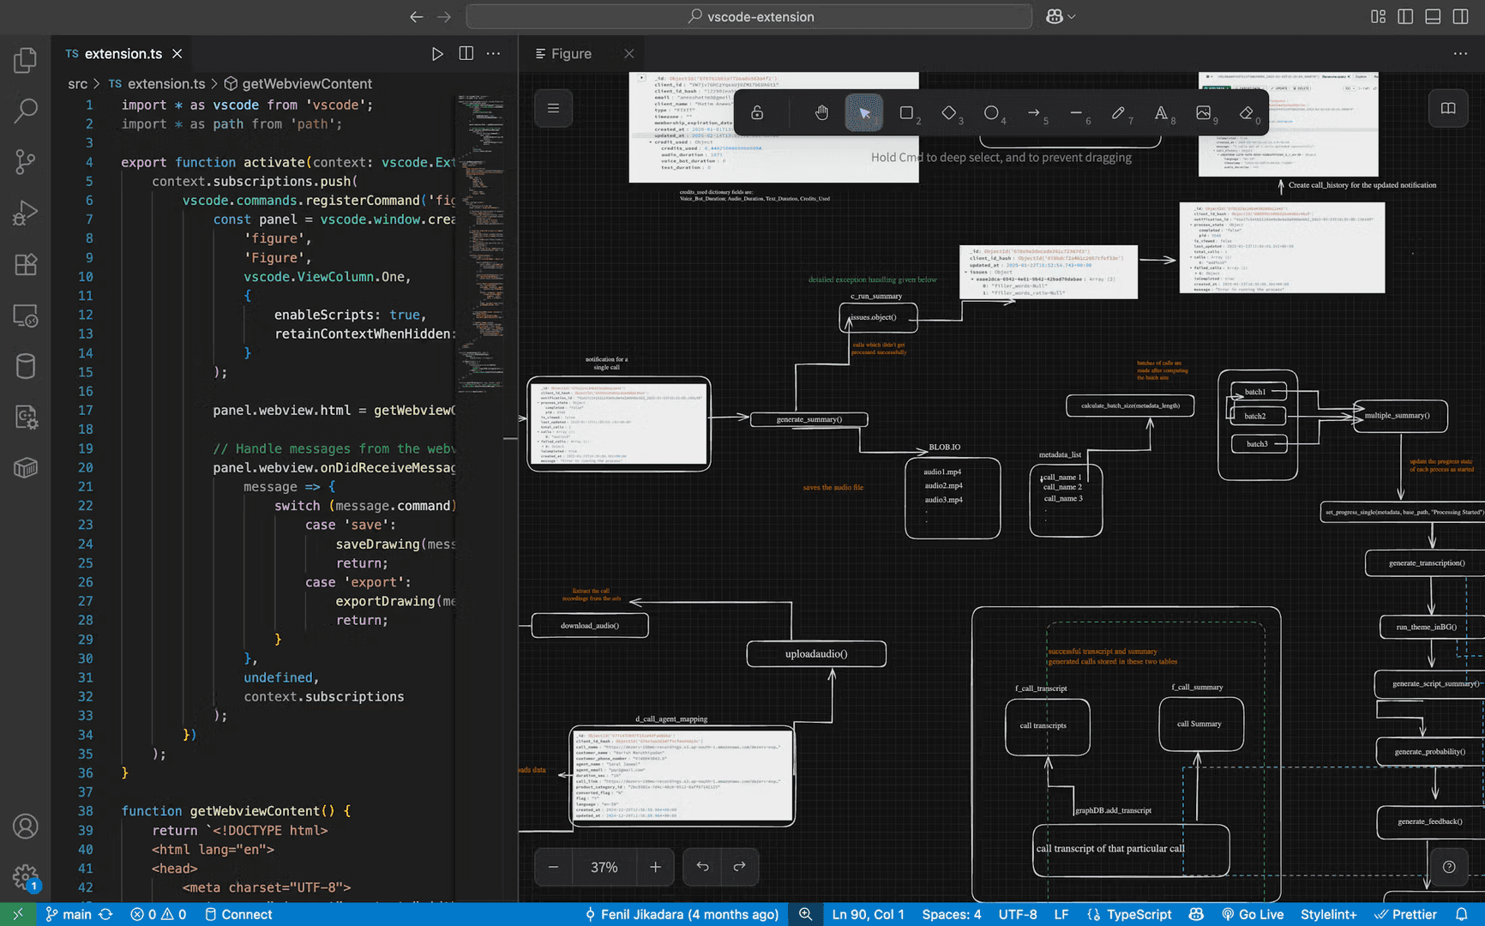Click the zoom in plus button

[655, 867]
